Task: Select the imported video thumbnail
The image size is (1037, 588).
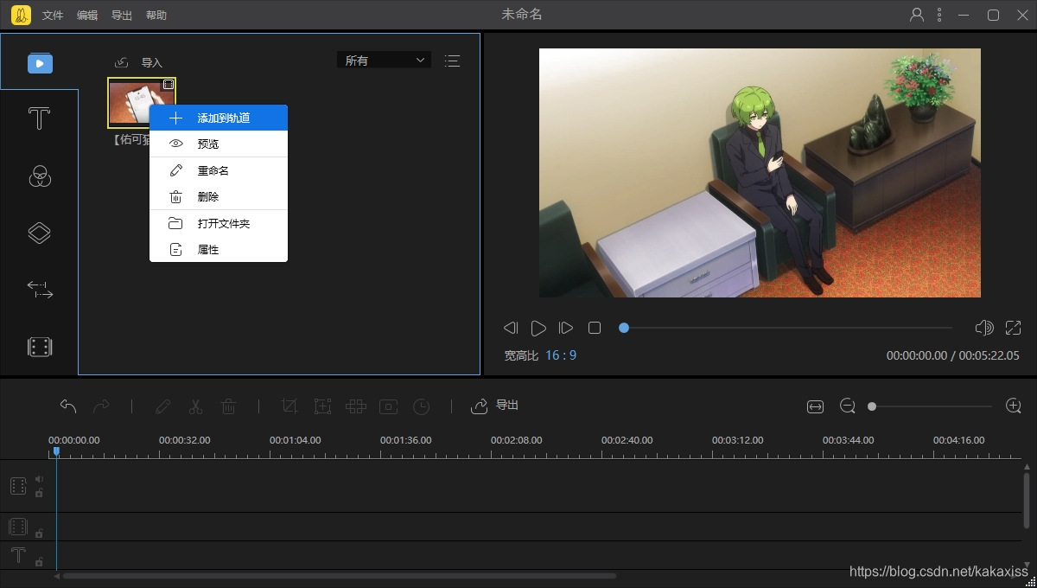Action: click(142, 102)
